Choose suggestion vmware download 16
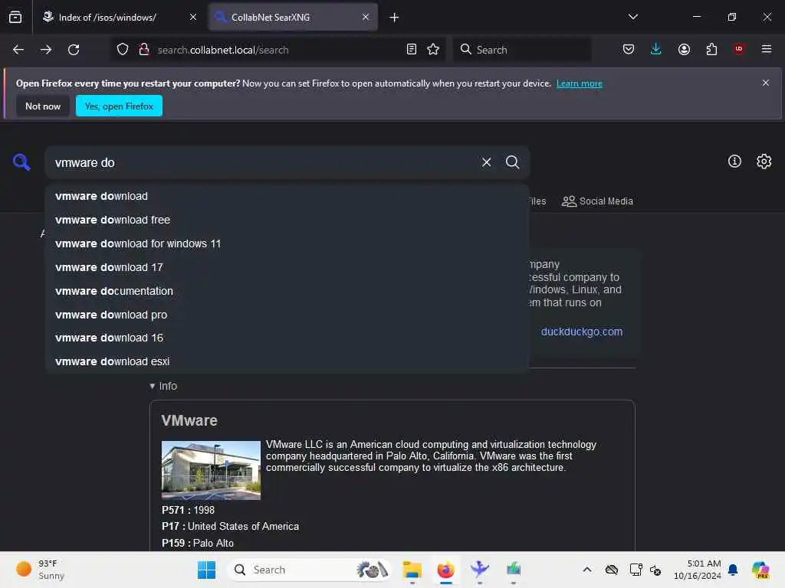Viewport: 785px width, 588px height. tap(287, 338)
